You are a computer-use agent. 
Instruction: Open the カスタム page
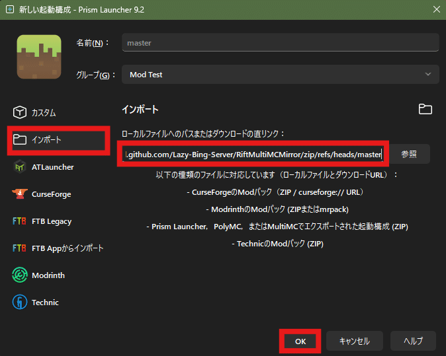[59, 112]
